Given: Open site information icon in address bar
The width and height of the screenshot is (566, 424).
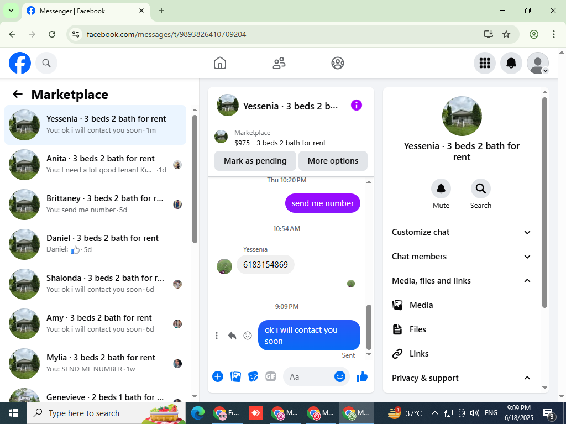Looking at the screenshot, I should [x=75, y=34].
